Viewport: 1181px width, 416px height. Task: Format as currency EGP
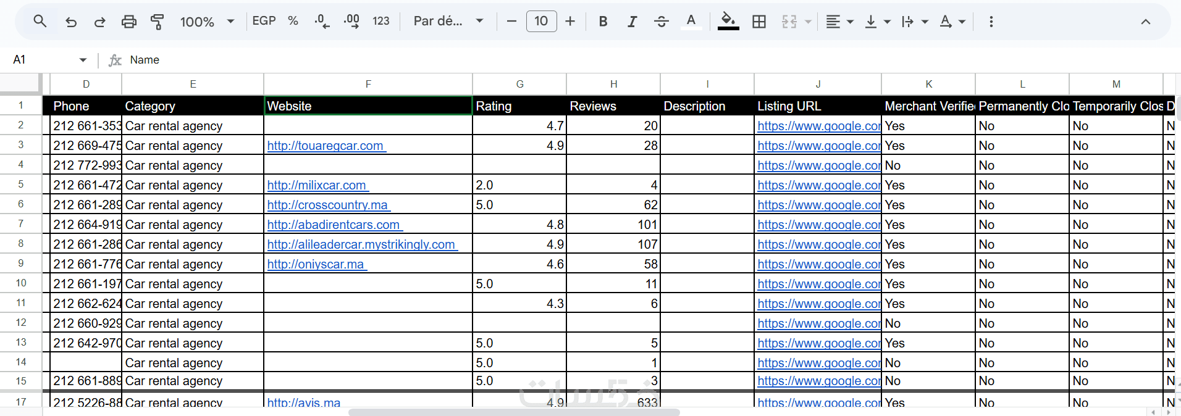point(264,21)
